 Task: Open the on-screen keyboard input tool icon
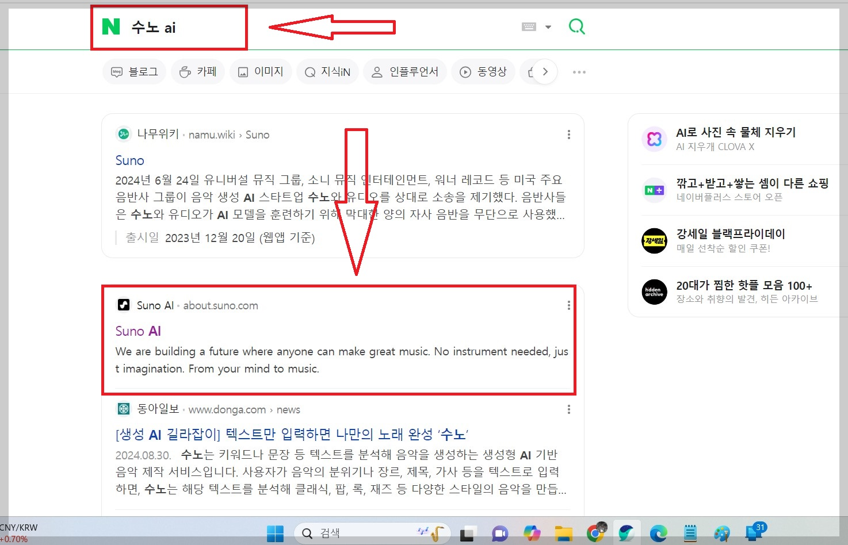(x=529, y=27)
